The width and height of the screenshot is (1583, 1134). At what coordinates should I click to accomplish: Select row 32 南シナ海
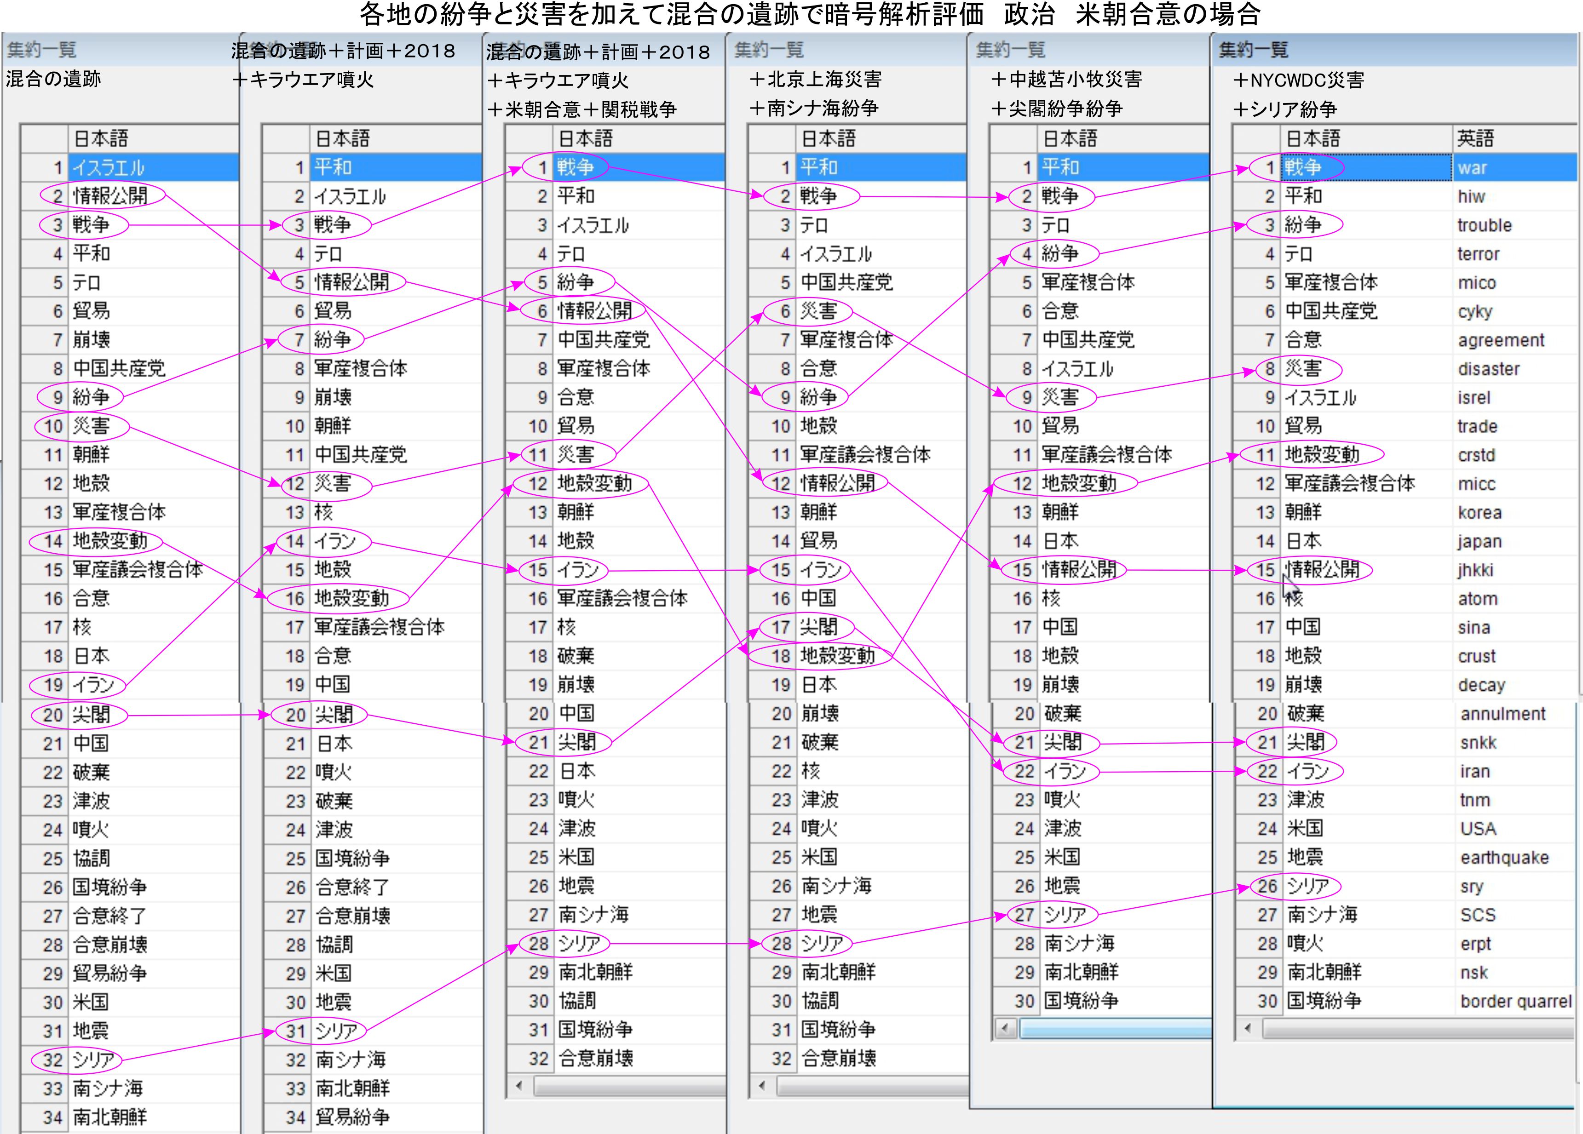coord(351,1060)
